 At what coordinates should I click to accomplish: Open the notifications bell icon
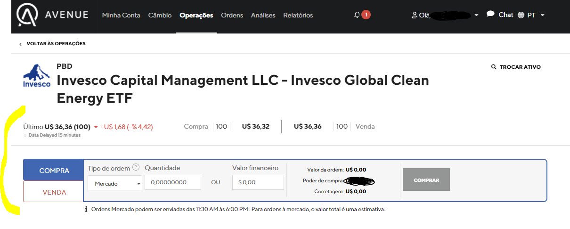tap(357, 15)
